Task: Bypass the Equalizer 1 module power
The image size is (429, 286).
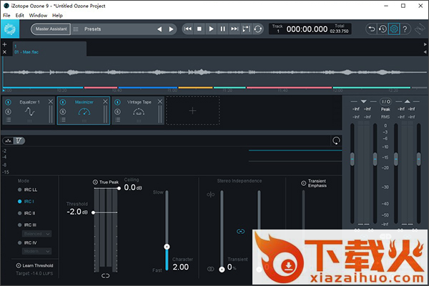Action: [x=8, y=102]
